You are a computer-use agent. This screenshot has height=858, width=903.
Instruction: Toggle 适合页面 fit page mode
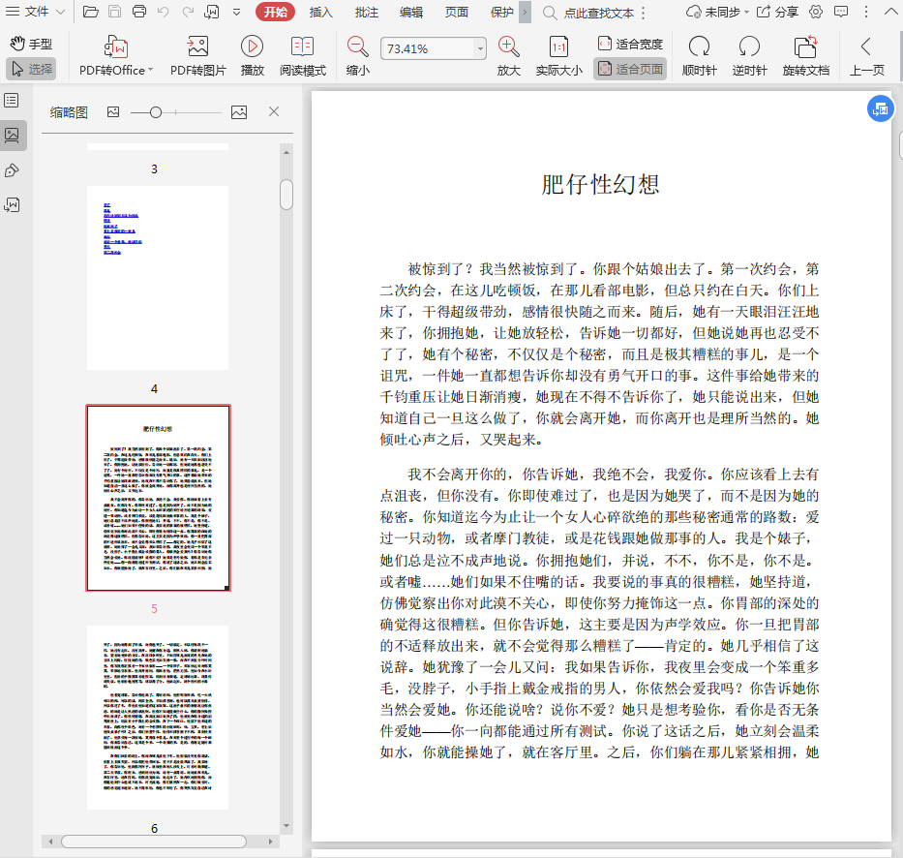click(x=630, y=70)
